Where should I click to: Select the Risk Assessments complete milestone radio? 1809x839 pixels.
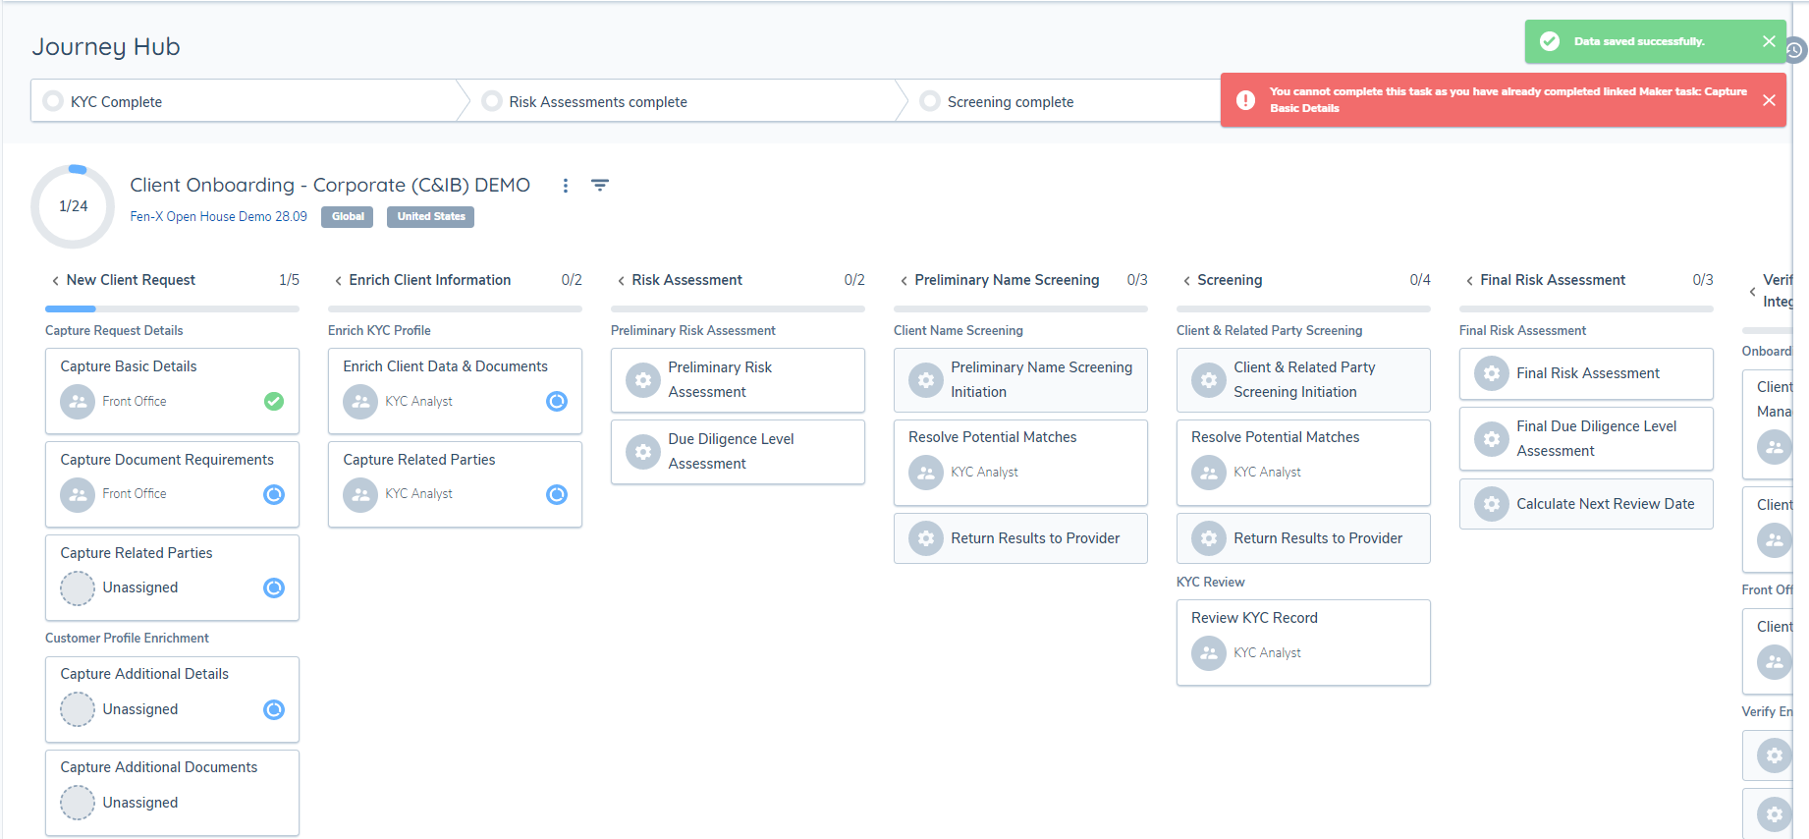(492, 101)
